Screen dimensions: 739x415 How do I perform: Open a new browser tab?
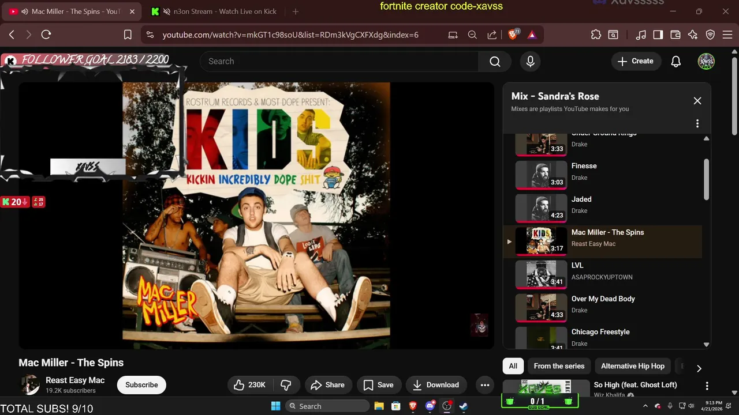click(x=296, y=12)
